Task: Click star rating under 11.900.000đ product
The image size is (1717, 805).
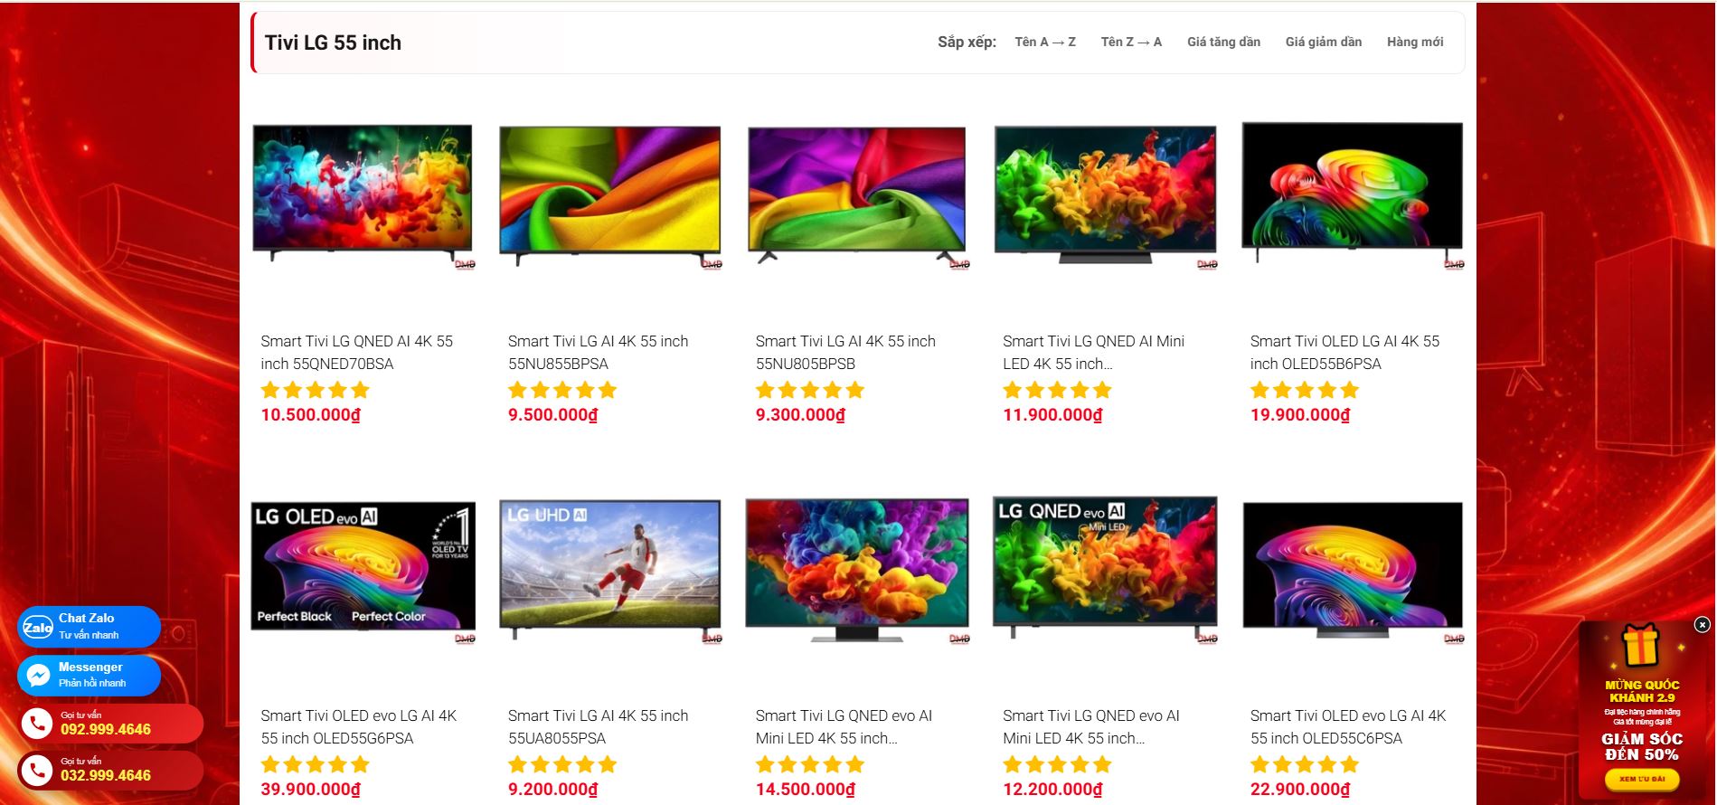Action: click(x=1057, y=390)
